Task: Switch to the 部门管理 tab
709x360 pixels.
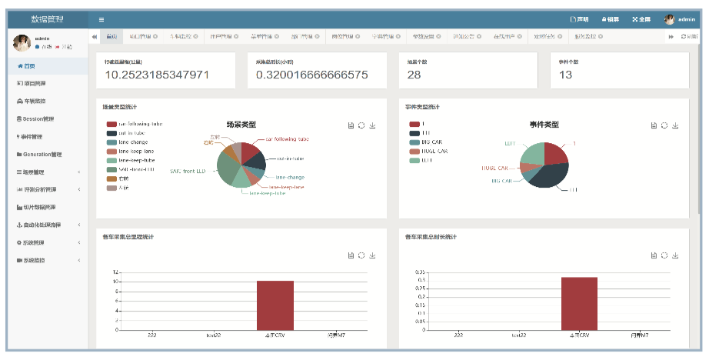Action: point(305,37)
